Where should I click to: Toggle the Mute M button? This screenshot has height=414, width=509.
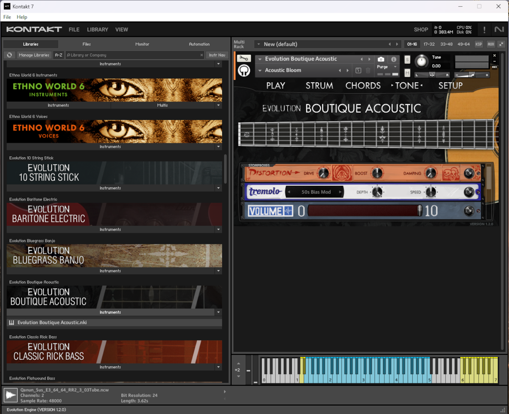click(x=407, y=73)
